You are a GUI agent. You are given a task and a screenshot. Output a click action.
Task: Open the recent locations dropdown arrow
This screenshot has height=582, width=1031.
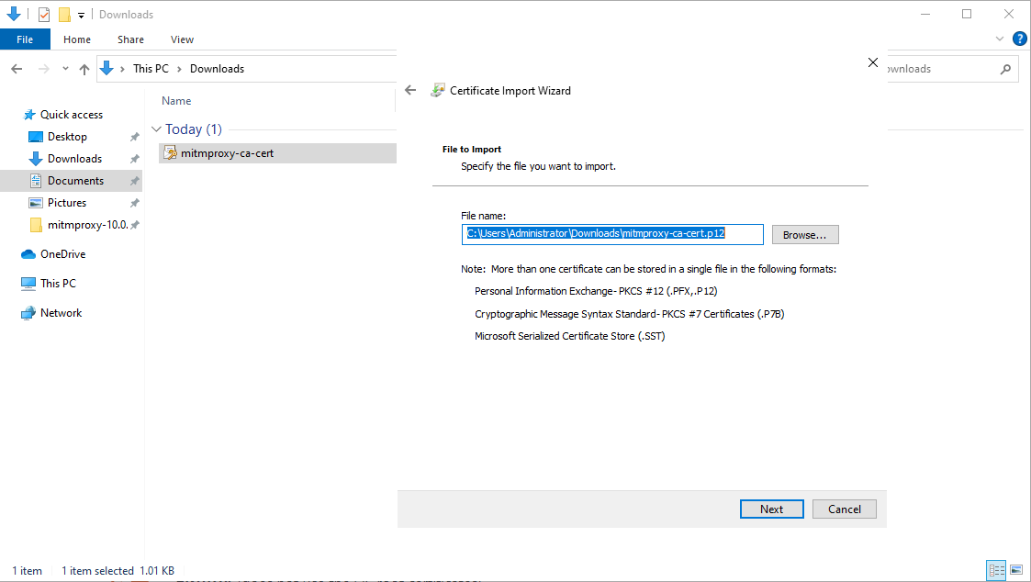click(x=65, y=69)
